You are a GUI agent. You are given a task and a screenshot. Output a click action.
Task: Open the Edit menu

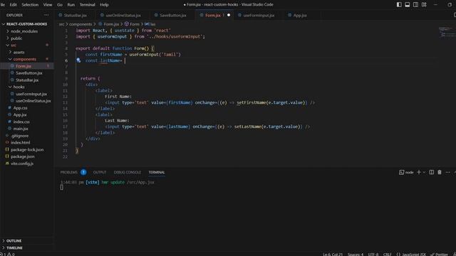pos(13,5)
